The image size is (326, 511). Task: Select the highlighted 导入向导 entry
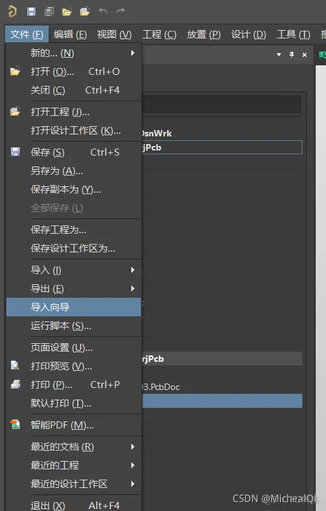pos(74,307)
